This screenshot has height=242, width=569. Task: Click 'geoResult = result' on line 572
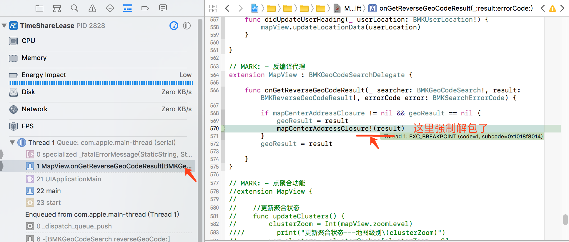click(x=297, y=144)
